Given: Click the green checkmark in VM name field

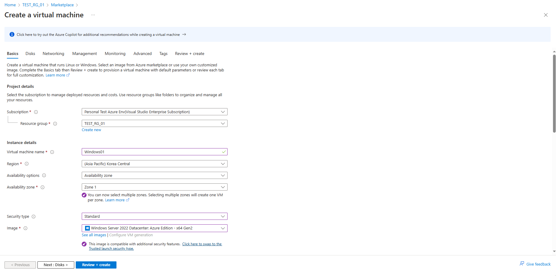Looking at the screenshot, I should [x=224, y=152].
